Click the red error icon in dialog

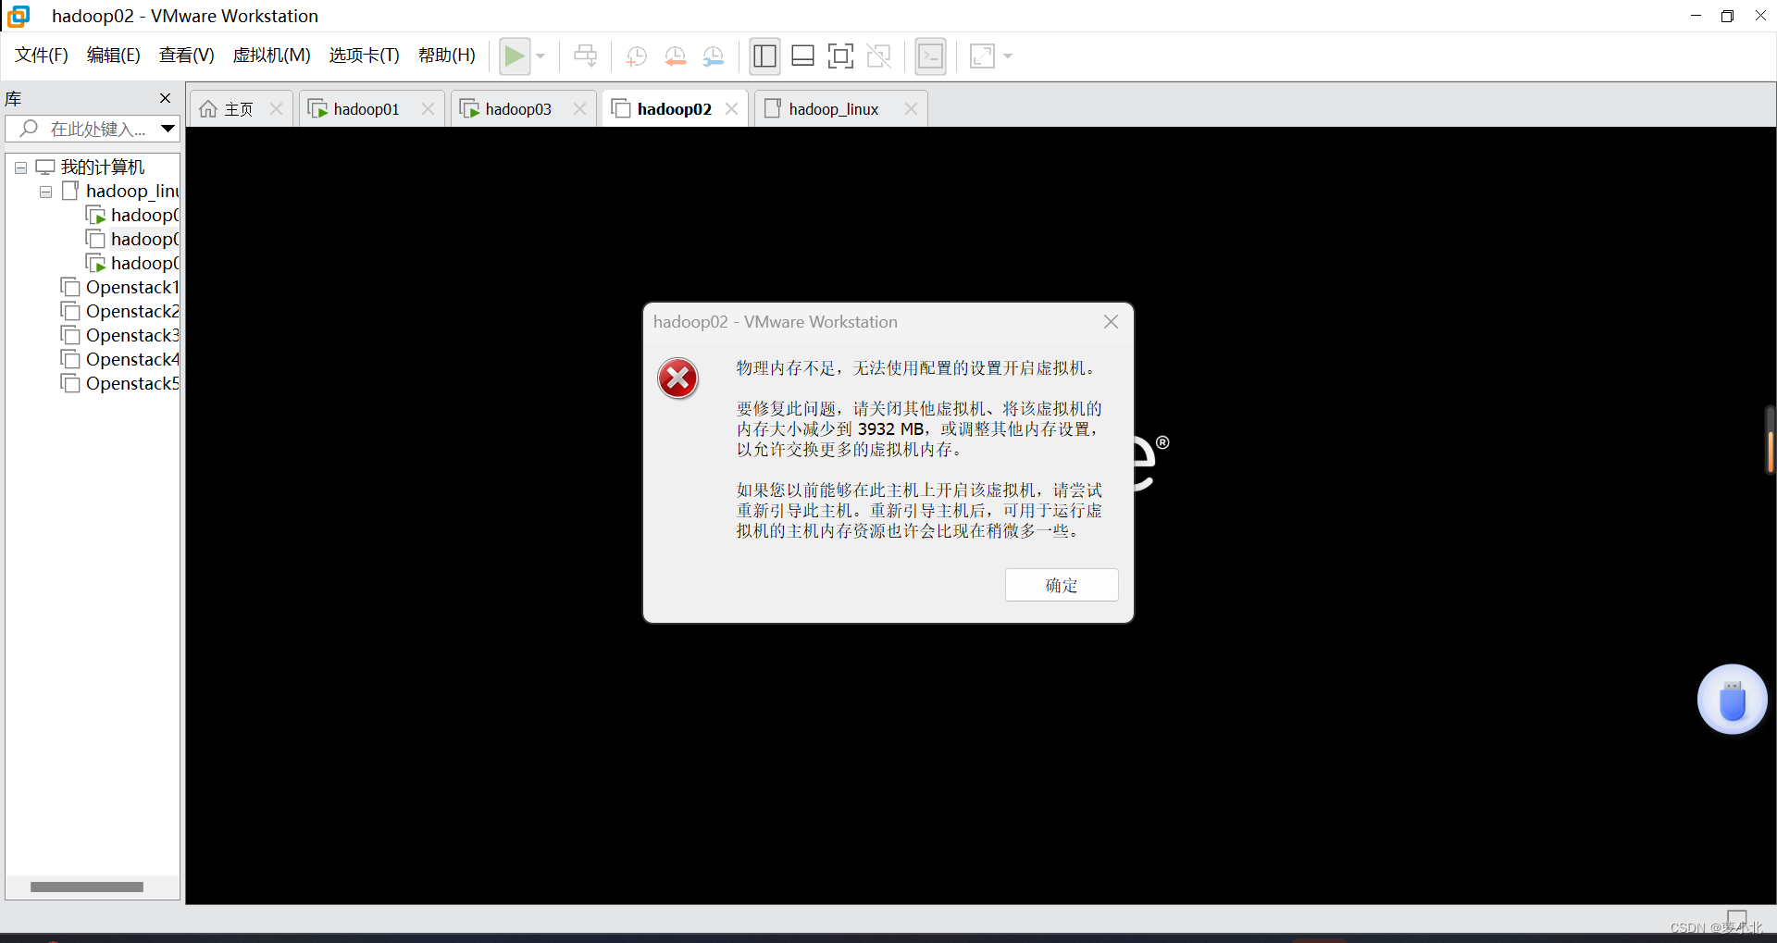click(677, 378)
